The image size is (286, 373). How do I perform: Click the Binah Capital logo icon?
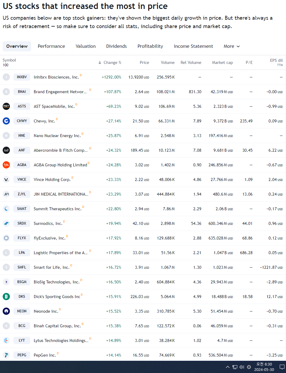pos(6,326)
